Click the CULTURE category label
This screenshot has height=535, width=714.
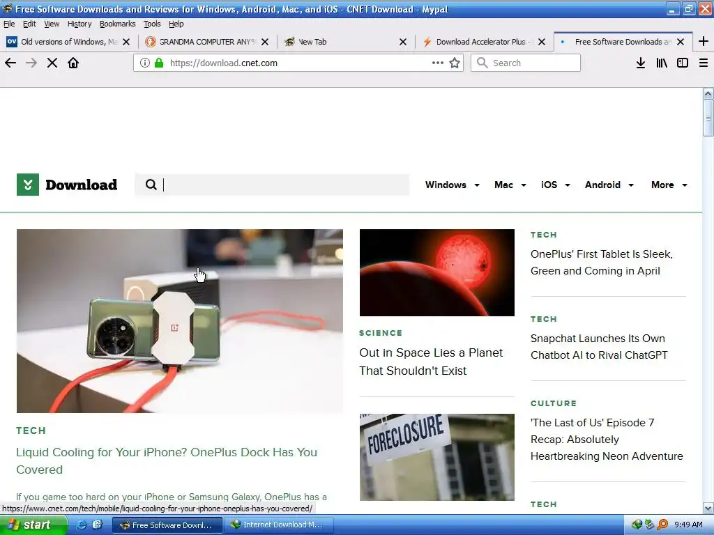tap(554, 403)
